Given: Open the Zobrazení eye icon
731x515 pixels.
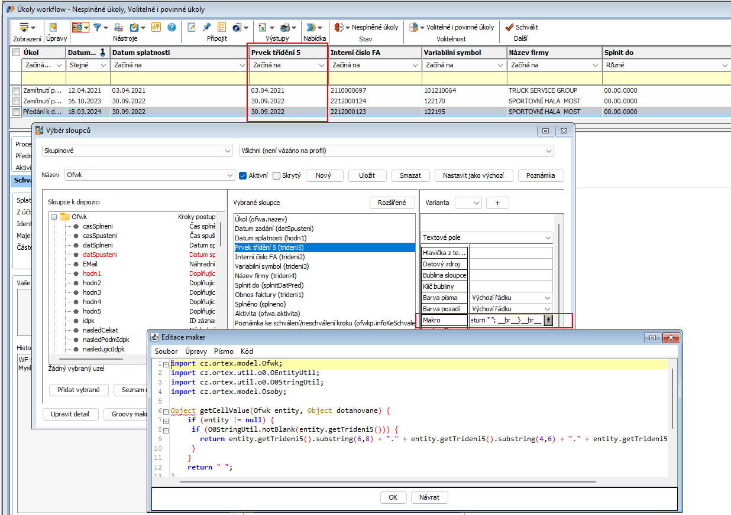Looking at the screenshot, I should (24, 27).
